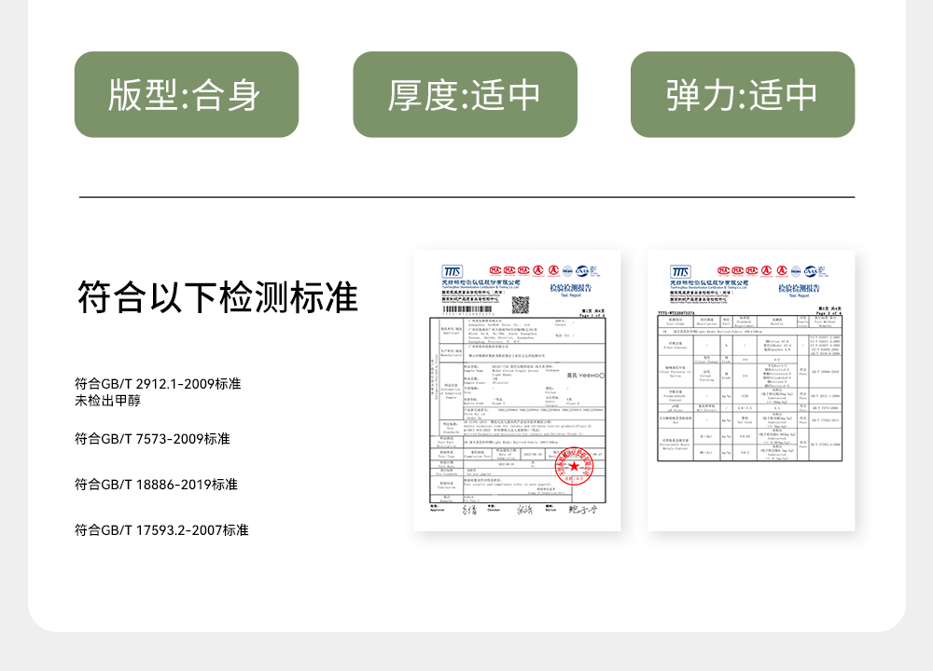Open the first test report page thumbnail
933x671 pixels.
[x=517, y=390]
